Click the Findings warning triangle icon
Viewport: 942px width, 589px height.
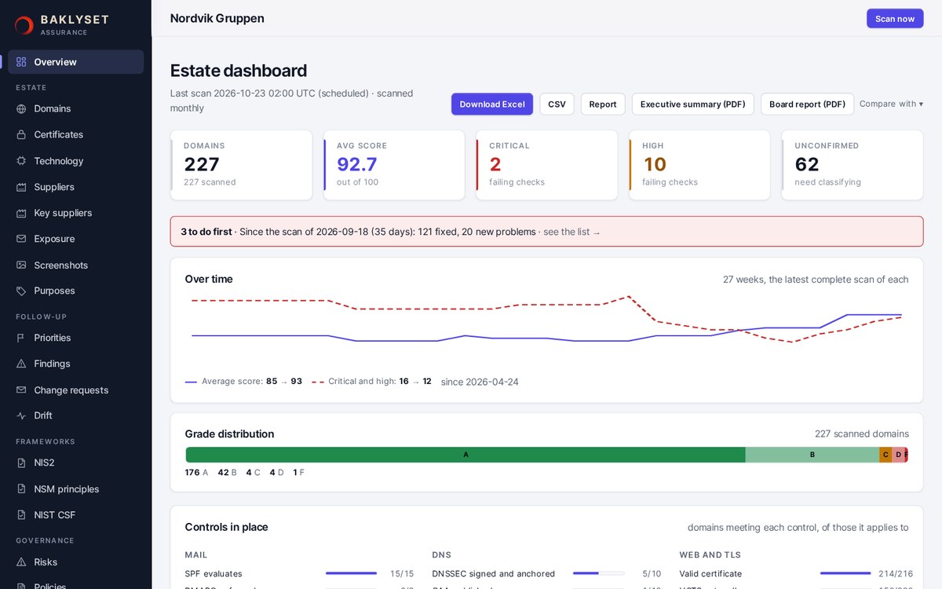(x=21, y=364)
